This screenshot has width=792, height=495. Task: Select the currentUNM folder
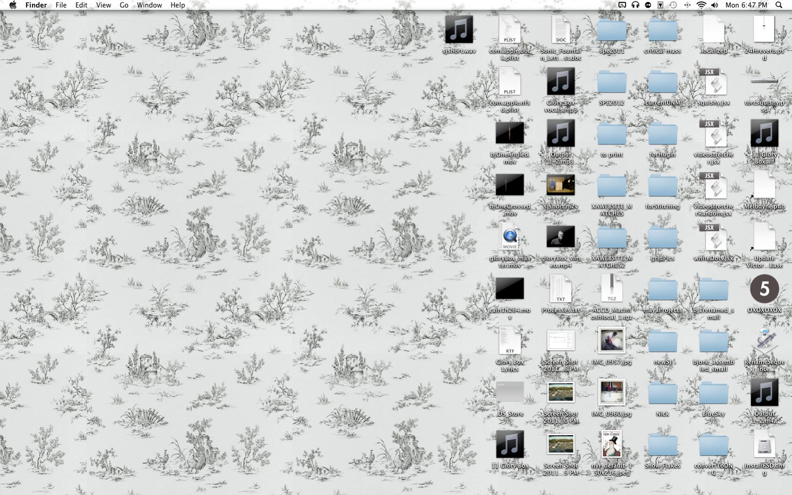(x=663, y=83)
